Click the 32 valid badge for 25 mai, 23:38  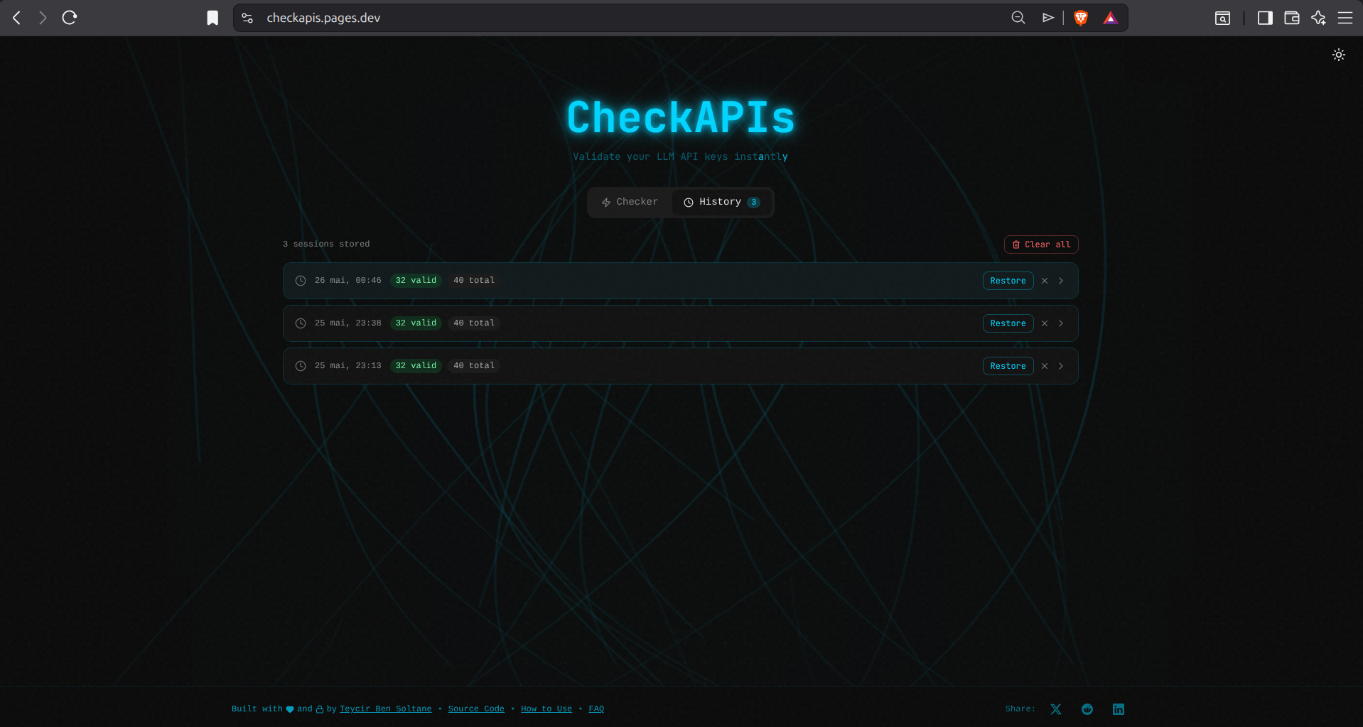coord(416,323)
